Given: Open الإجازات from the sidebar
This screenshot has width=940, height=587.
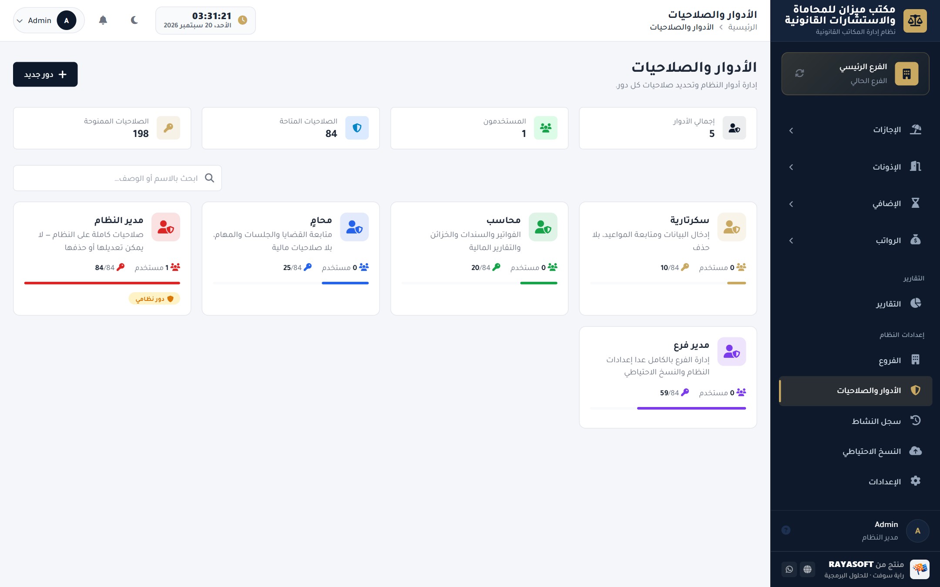Looking at the screenshot, I should 856,130.
